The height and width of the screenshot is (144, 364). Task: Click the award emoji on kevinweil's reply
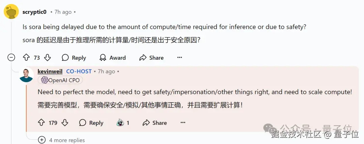click(120, 123)
